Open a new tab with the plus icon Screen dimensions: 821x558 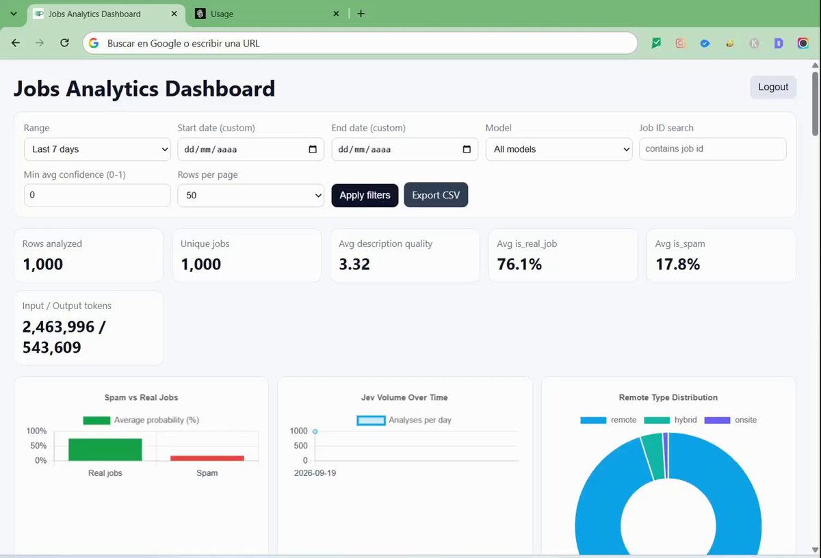click(361, 14)
